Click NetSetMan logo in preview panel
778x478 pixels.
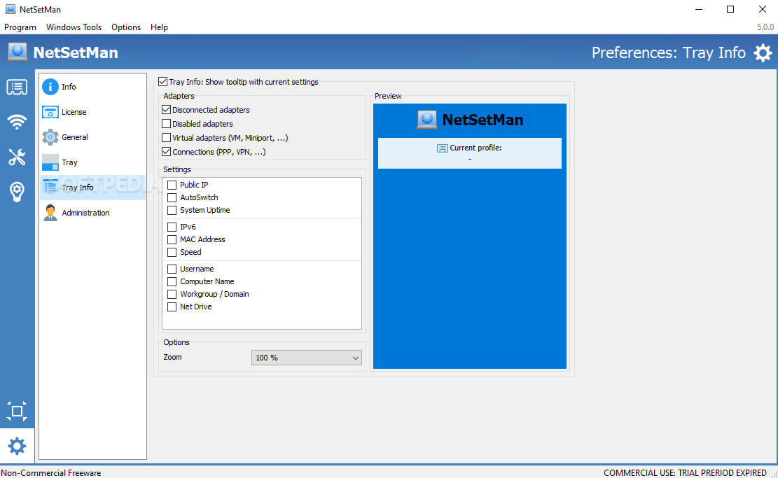coord(426,120)
